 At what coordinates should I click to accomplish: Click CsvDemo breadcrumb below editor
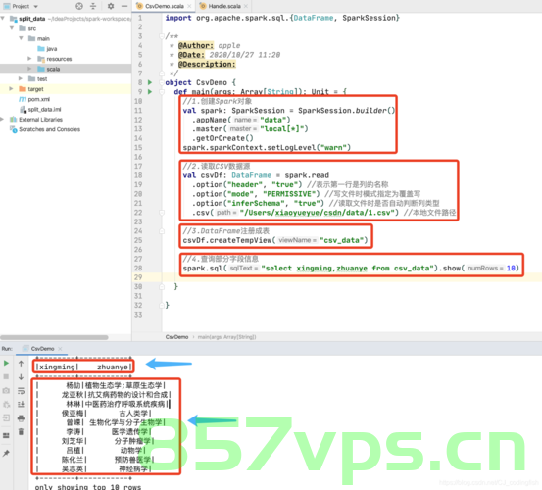[x=176, y=337]
